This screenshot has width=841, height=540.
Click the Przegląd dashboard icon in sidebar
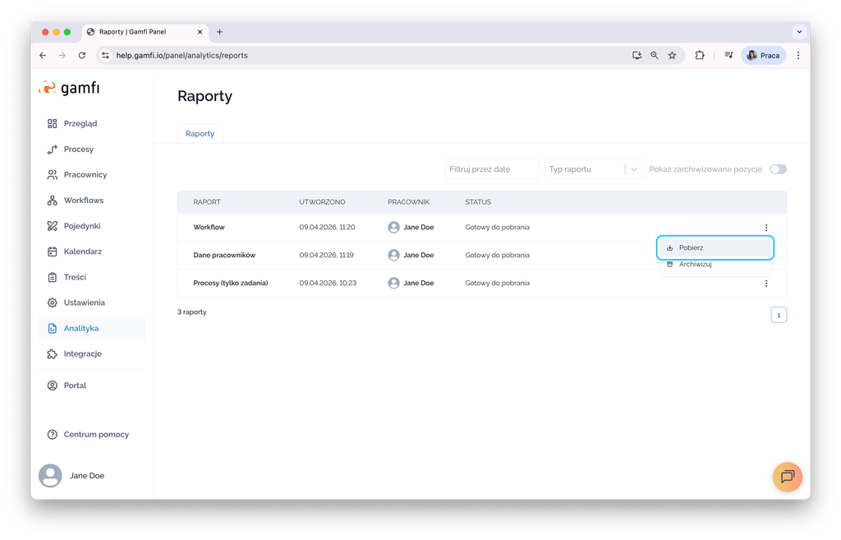tap(53, 123)
